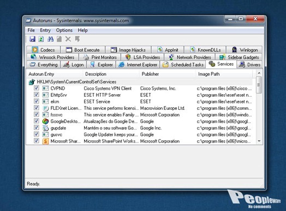
Task: Select the Services tab
Action: click(221, 64)
